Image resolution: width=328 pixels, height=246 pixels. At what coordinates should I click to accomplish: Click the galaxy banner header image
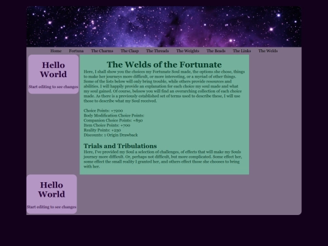pos(164,27)
